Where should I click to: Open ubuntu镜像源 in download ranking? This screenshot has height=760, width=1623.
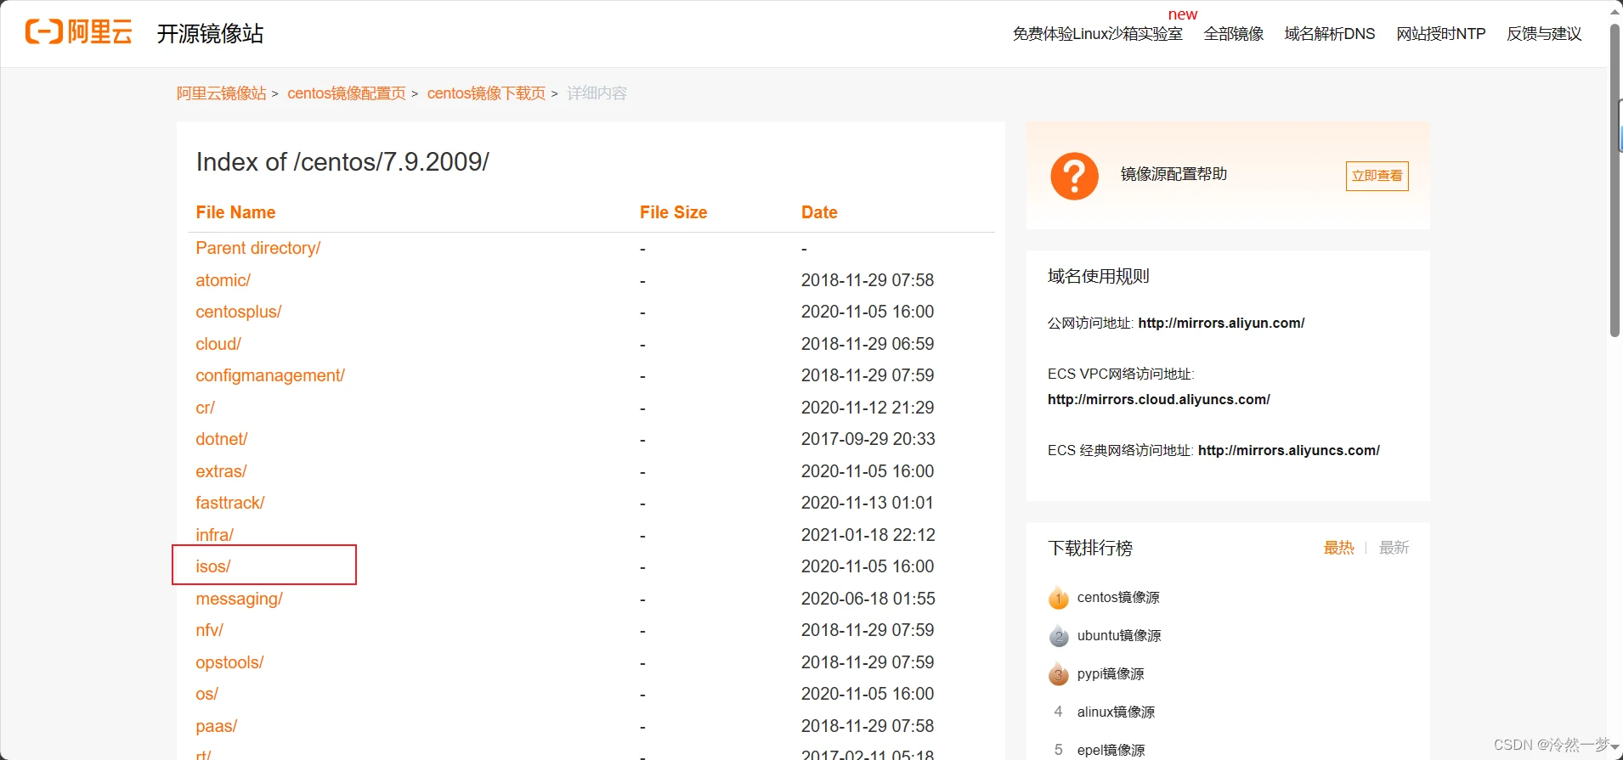[1118, 636]
